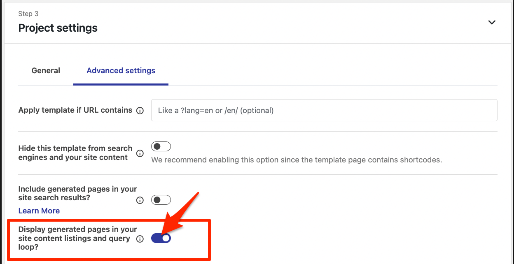Click info icon for Hide this template

click(140, 153)
